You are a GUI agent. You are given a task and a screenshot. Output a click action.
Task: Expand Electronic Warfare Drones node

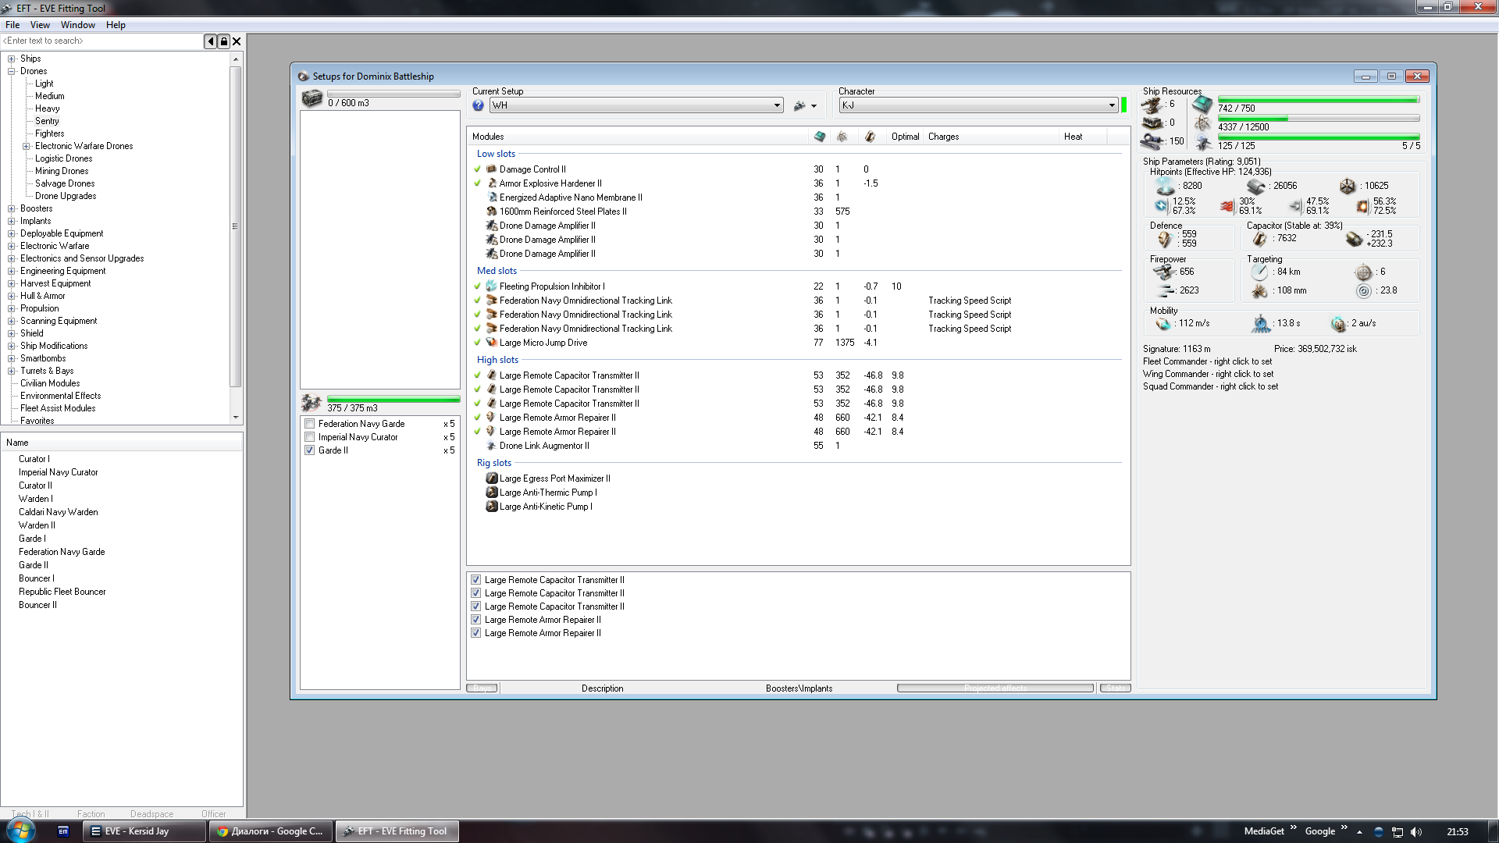click(26, 146)
